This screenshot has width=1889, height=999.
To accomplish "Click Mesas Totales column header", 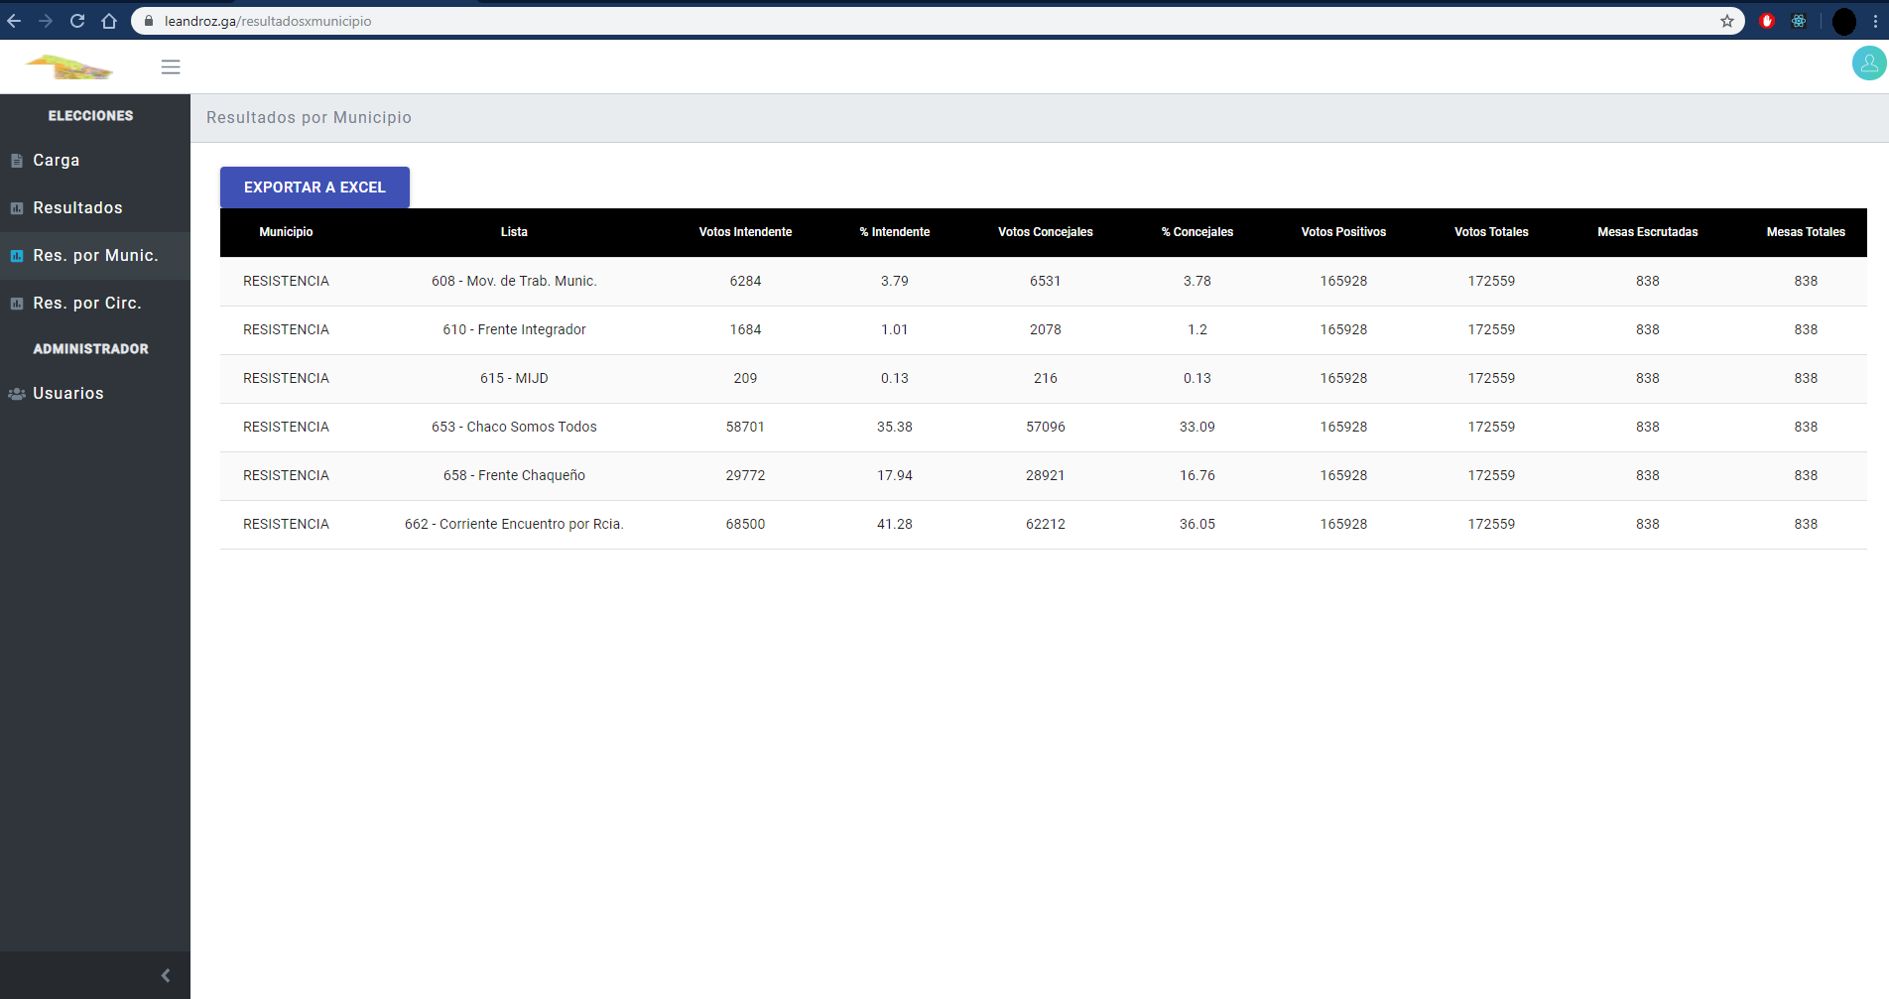I will click(x=1806, y=232).
